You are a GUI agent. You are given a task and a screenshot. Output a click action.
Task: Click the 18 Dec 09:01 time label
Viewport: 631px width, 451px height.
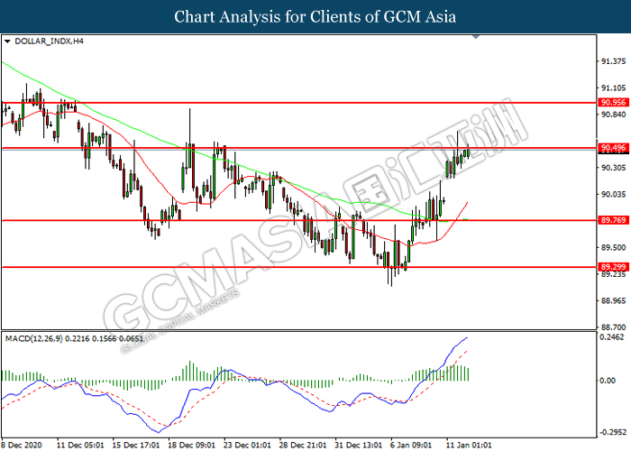coord(191,445)
